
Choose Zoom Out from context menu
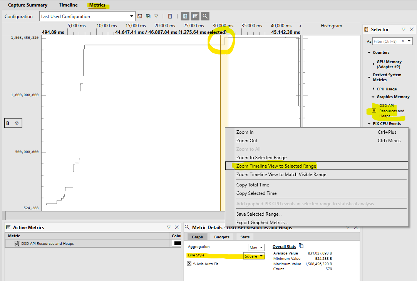click(x=317, y=141)
